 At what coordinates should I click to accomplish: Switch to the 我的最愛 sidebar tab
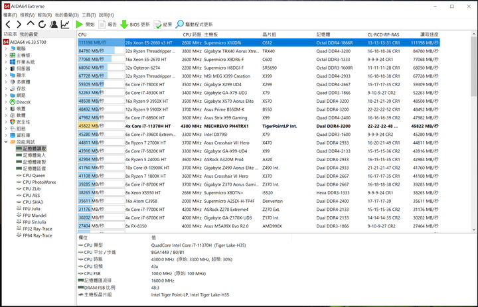[29, 34]
